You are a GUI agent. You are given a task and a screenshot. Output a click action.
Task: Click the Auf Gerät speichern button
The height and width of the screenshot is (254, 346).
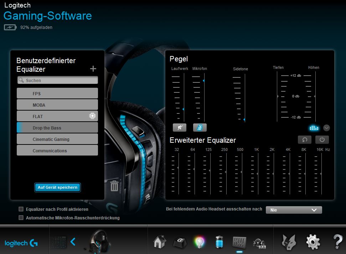coord(58,187)
